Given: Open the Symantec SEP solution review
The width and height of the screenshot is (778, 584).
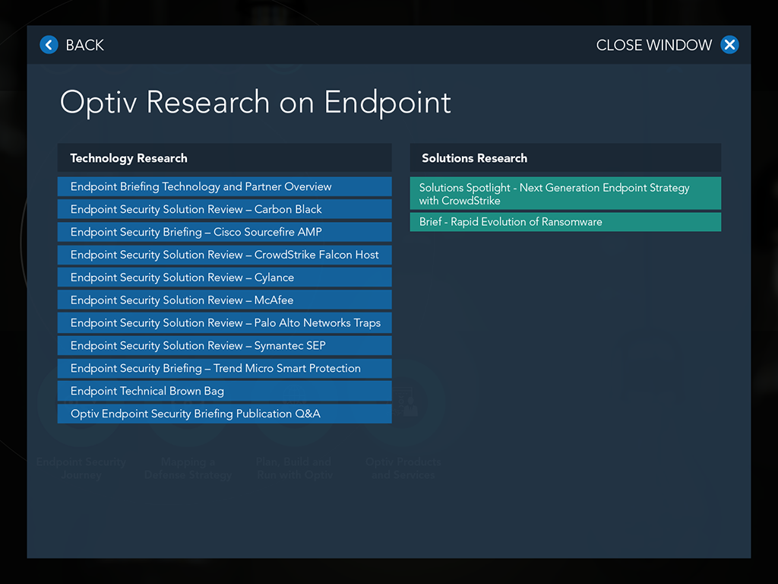Looking at the screenshot, I should pyautogui.click(x=224, y=346).
